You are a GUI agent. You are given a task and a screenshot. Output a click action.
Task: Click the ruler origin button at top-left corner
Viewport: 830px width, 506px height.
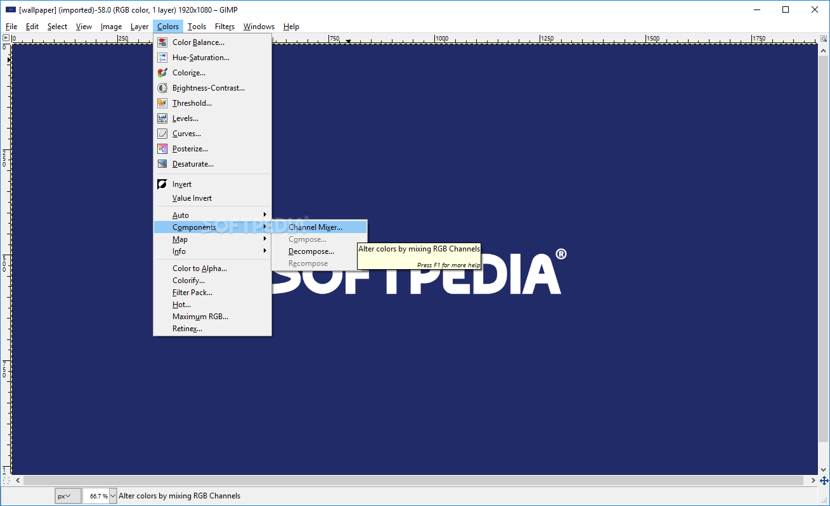coord(6,38)
